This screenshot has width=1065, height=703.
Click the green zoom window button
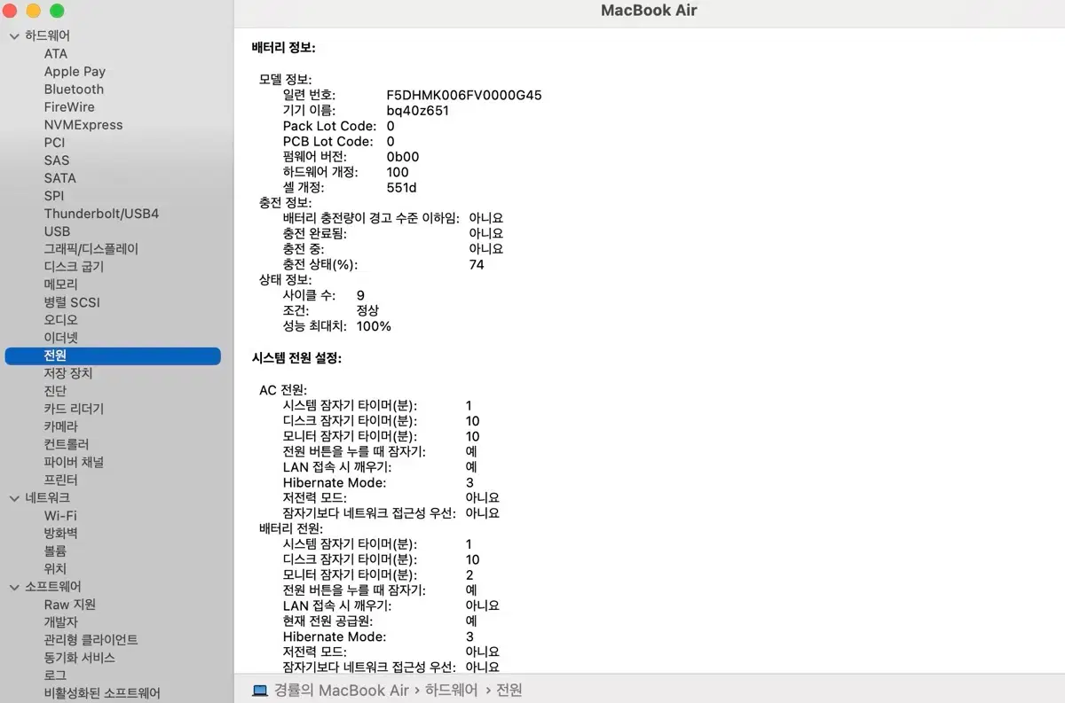57,11
